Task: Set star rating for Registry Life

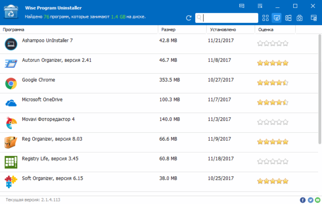Action: click(x=273, y=161)
